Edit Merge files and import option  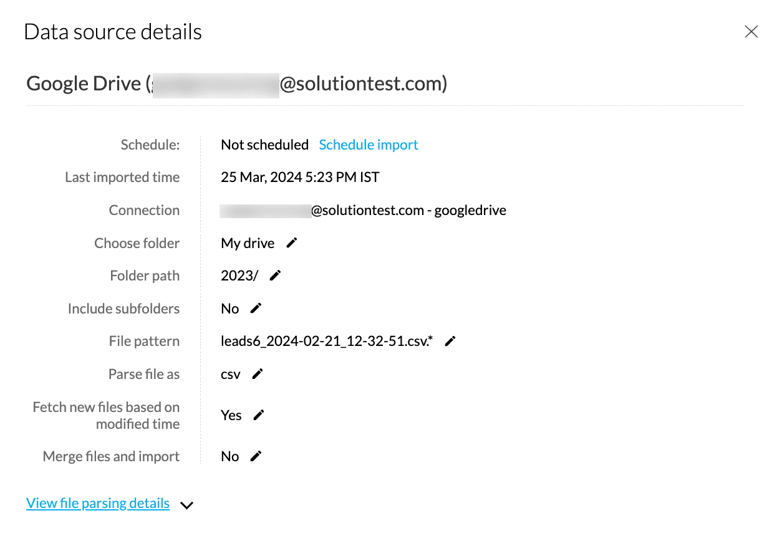coord(256,456)
